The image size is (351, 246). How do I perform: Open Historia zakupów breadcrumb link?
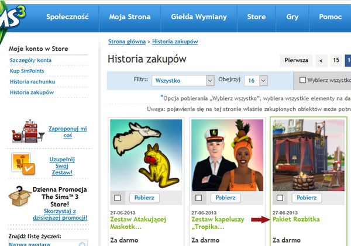point(175,41)
